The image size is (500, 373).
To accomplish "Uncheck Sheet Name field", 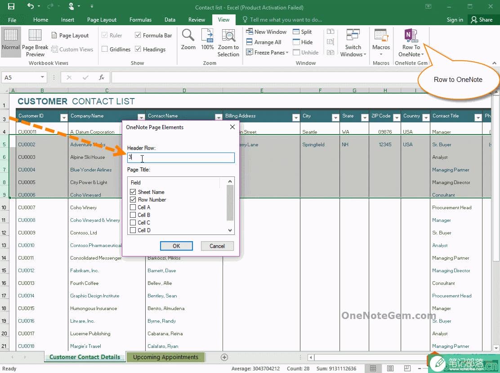I will pyautogui.click(x=133, y=192).
